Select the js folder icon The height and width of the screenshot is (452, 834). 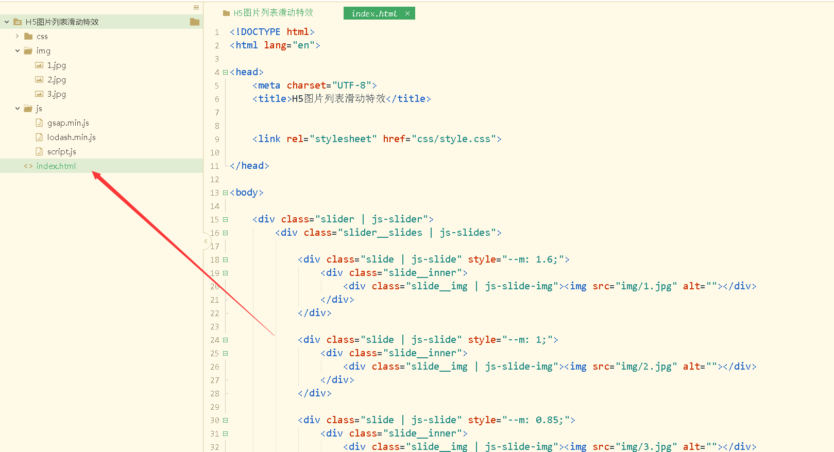point(28,108)
